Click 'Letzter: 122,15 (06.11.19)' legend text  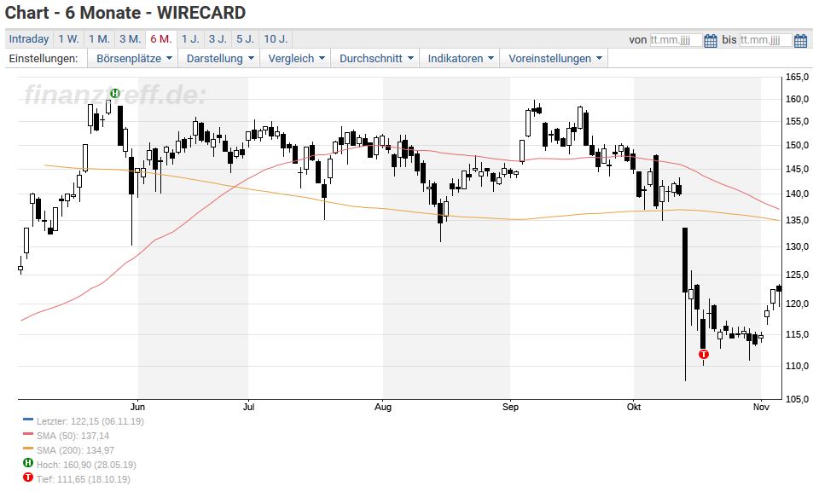[90, 421]
